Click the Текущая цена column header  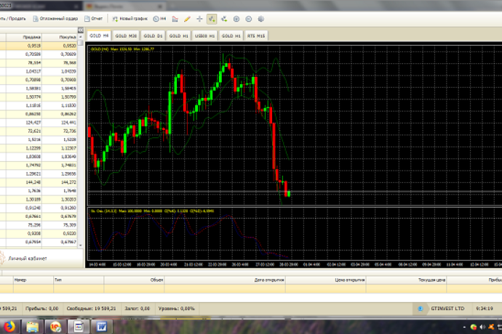coord(406,280)
